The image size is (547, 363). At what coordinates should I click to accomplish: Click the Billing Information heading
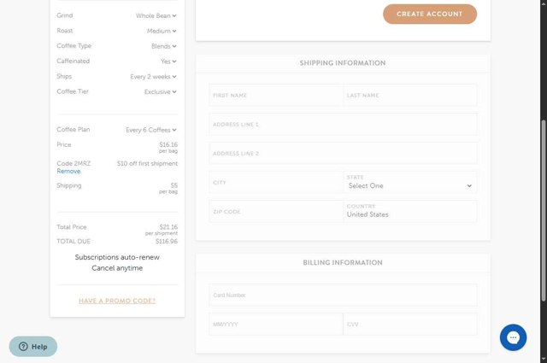pos(343,262)
